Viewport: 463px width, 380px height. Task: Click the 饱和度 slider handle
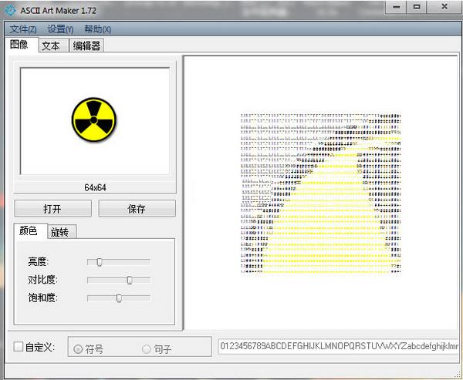pos(119,298)
